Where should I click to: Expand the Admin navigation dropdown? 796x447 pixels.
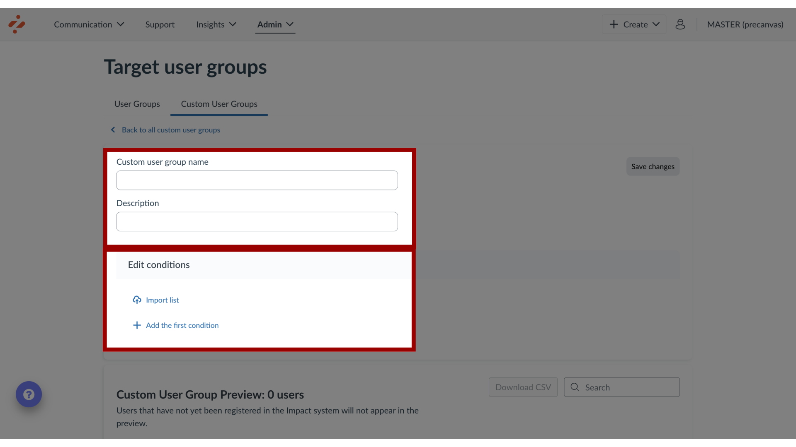pyautogui.click(x=275, y=24)
